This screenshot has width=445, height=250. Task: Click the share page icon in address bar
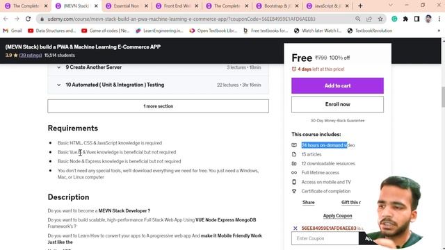tap(369, 19)
